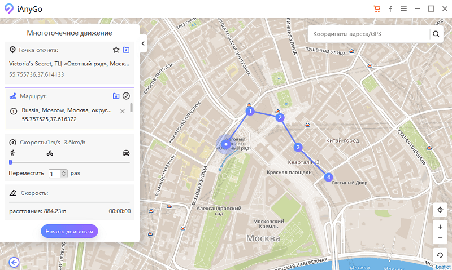Collapse the side panel with chevron

143,43
